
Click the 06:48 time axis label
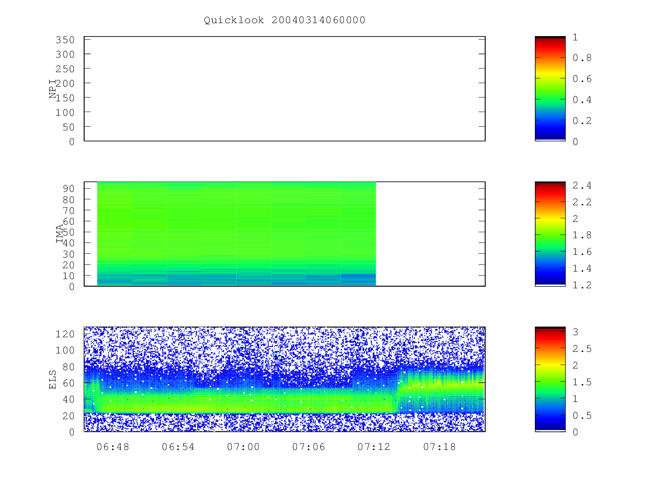pos(113,447)
